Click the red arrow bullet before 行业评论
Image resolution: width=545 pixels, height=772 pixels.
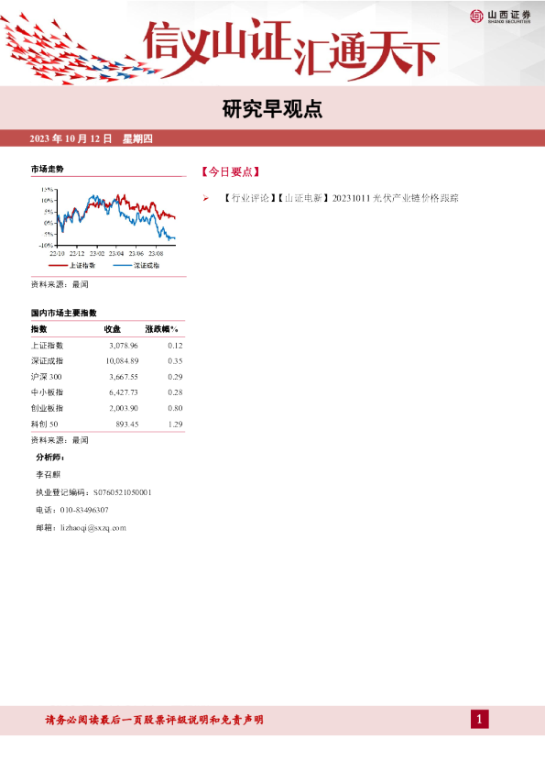(x=205, y=198)
